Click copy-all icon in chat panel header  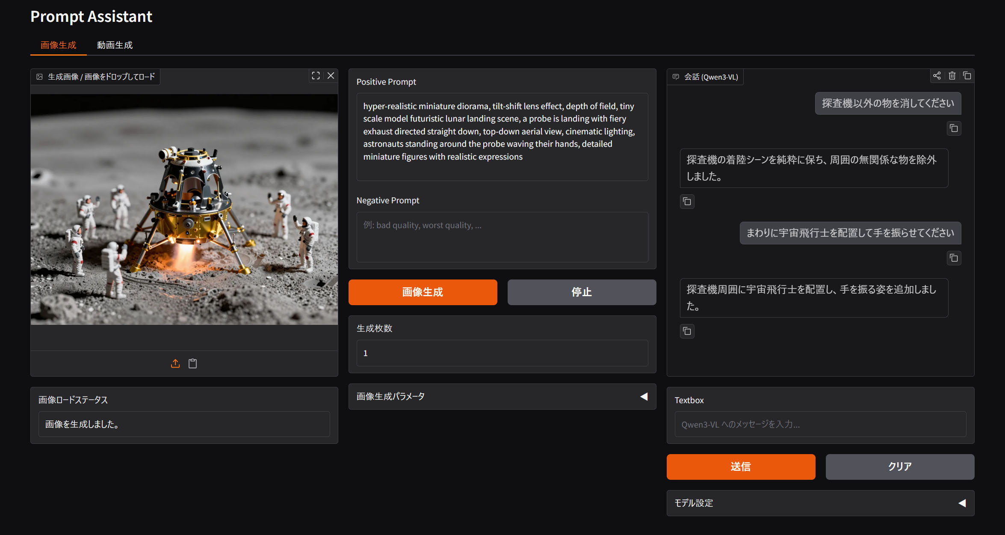[x=967, y=76]
